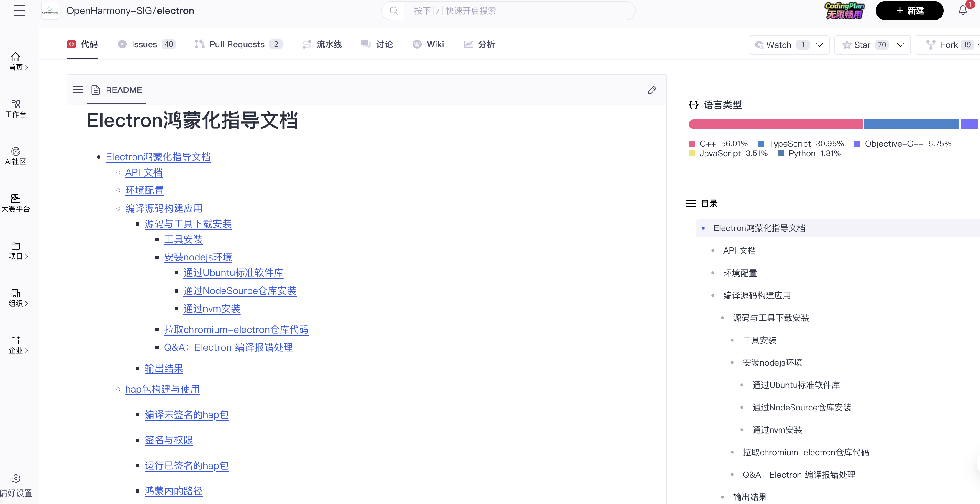Switch to the 流水线 tab
This screenshot has height=504, width=980.
tap(322, 44)
